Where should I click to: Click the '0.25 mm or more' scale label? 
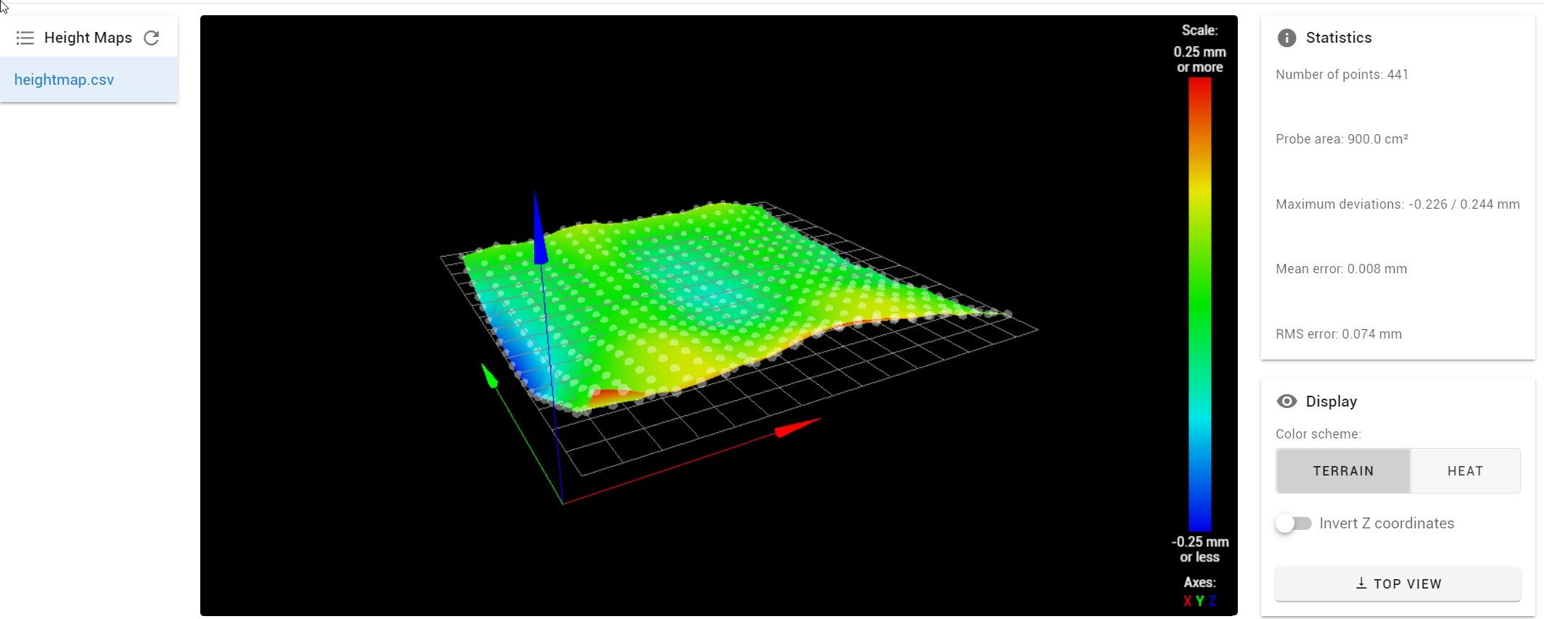click(1200, 59)
